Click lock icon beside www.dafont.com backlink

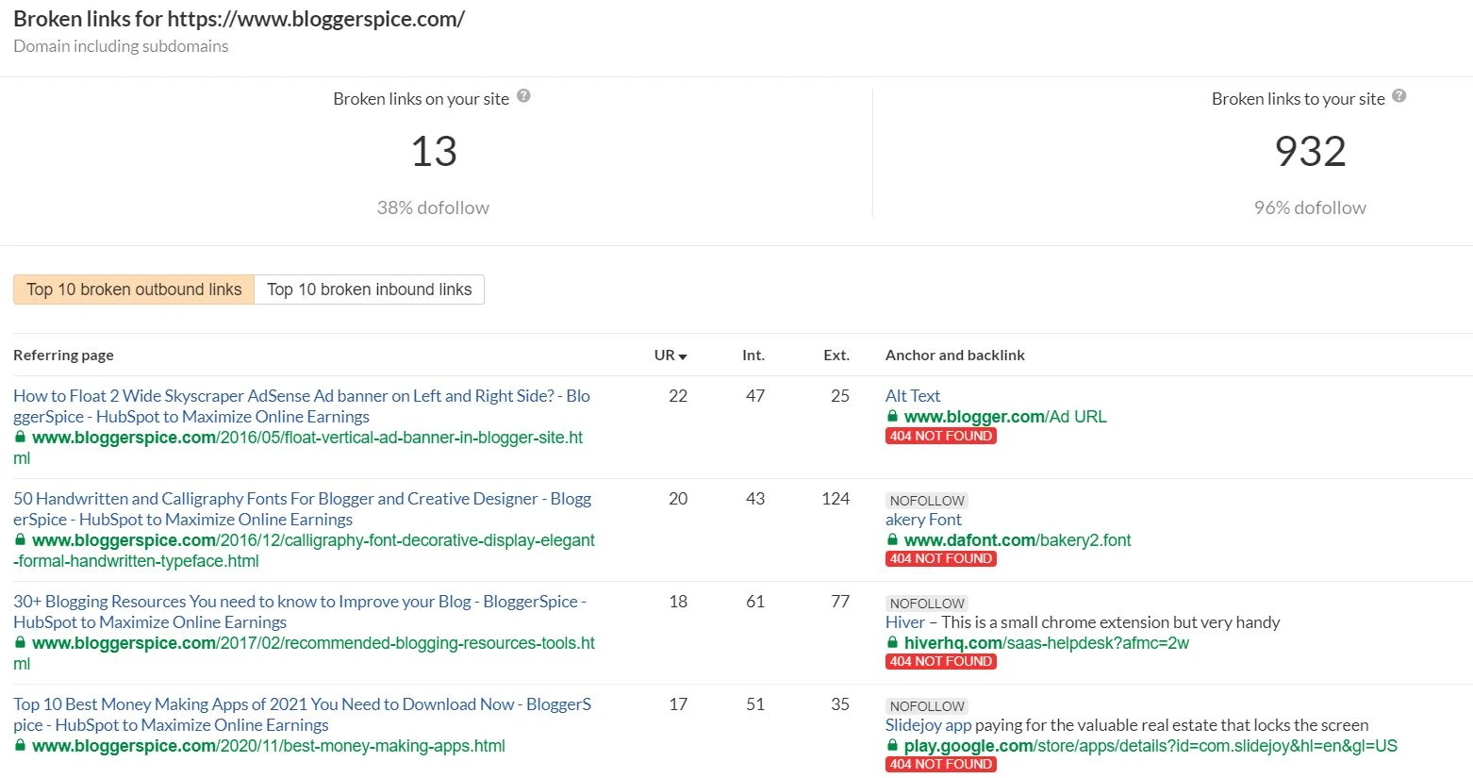click(892, 540)
